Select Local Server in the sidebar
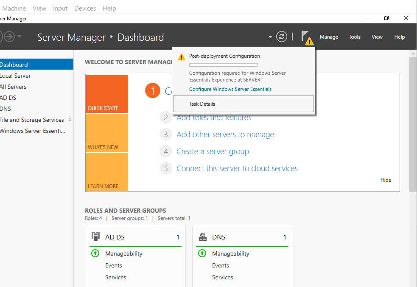Image resolution: width=417 pixels, height=287 pixels. (x=36, y=76)
